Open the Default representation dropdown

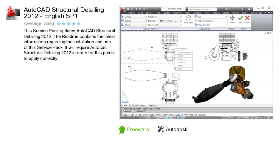coord(136,17)
